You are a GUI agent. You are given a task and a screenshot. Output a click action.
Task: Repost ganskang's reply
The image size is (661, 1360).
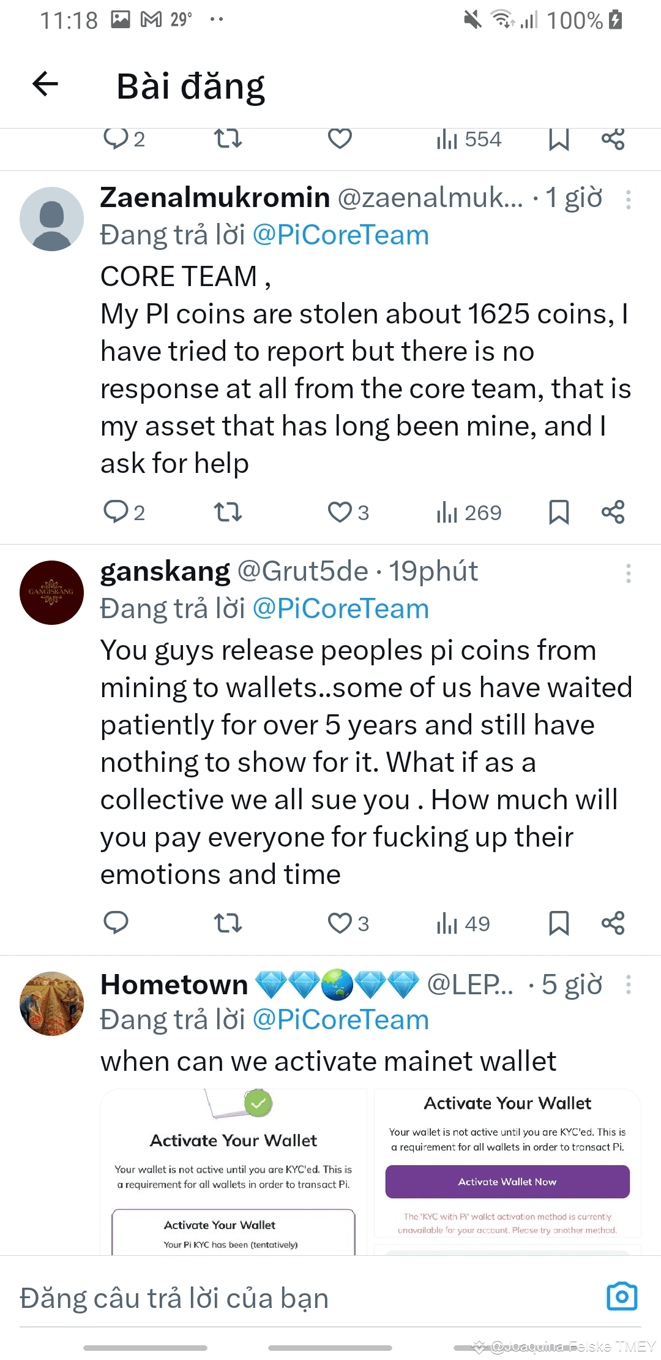pyautogui.click(x=228, y=923)
